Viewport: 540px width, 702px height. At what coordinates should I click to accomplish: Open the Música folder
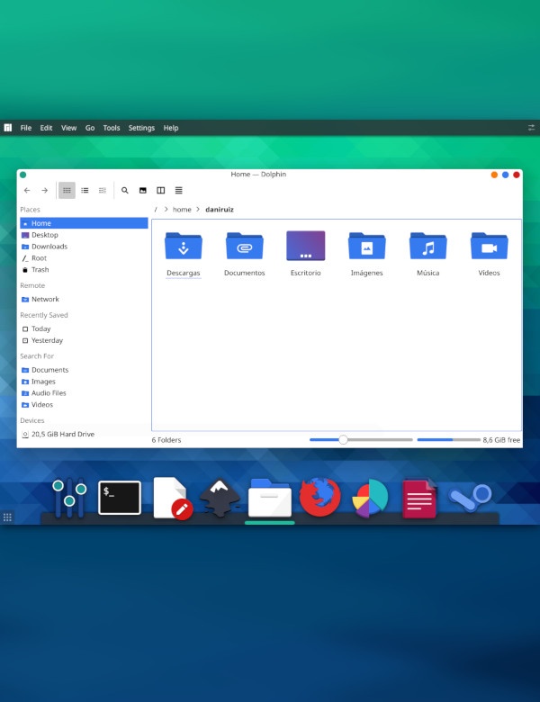tap(428, 254)
